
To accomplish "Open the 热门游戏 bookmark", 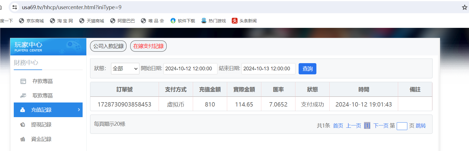I will pyautogui.click(x=214, y=21).
